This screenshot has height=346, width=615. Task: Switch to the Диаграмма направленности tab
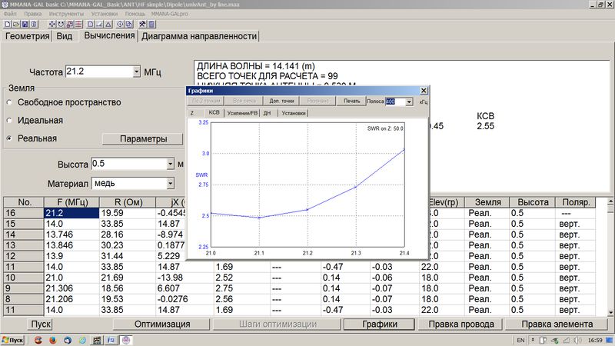pyautogui.click(x=198, y=36)
